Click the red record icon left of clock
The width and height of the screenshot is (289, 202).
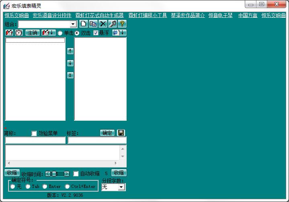(x=9, y=33)
